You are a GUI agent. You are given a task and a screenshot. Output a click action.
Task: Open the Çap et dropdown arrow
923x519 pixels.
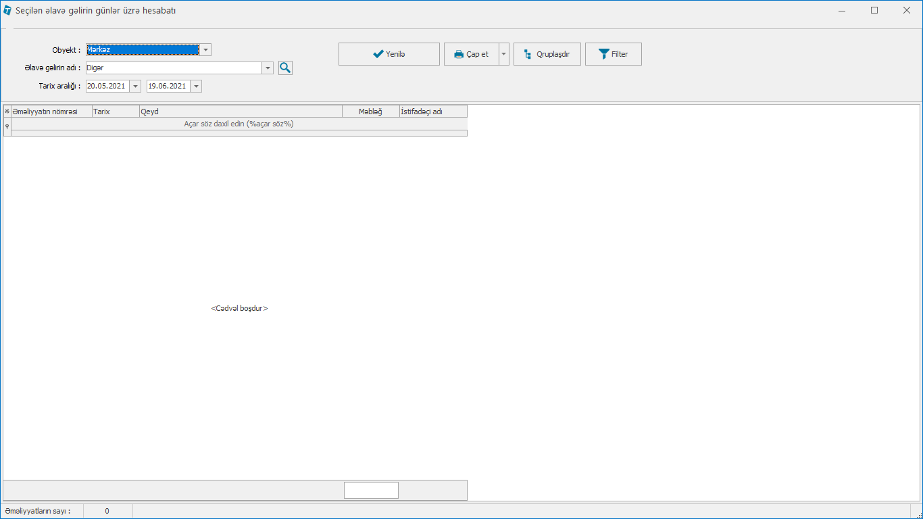504,54
